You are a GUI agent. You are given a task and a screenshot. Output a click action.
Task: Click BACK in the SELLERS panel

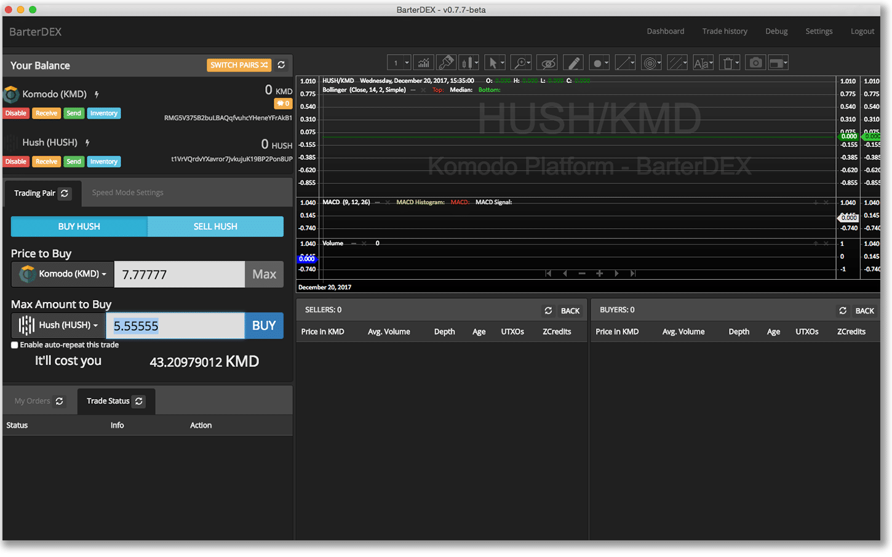[570, 310]
